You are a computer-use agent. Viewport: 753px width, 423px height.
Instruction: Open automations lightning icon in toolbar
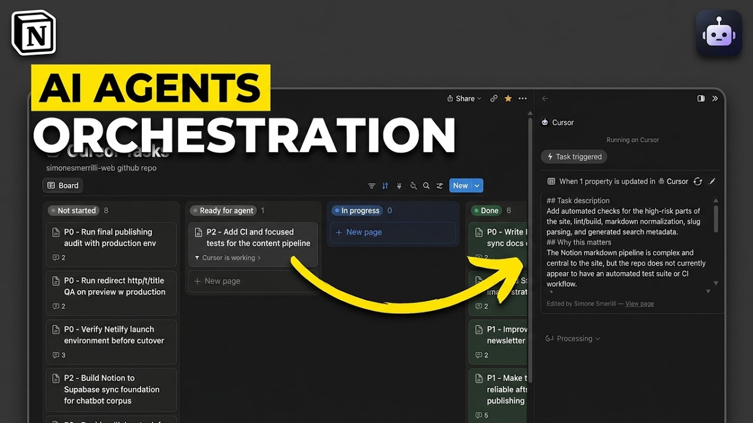(x=399, y=186)
